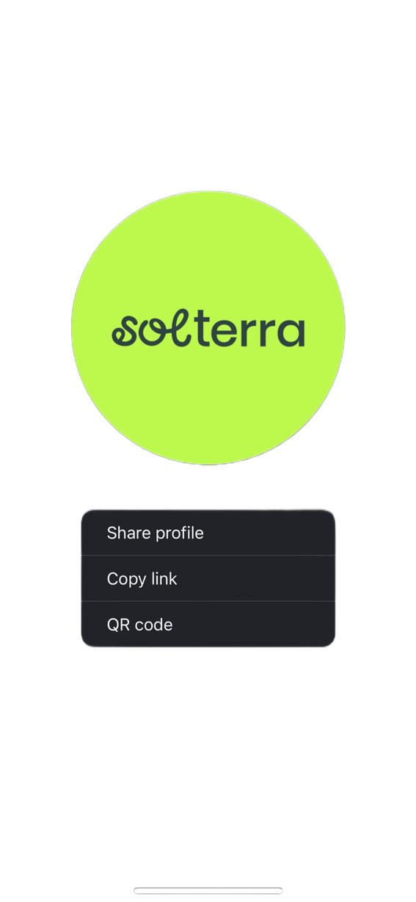Tap the right side of the Copy link row

click(293, 578)
